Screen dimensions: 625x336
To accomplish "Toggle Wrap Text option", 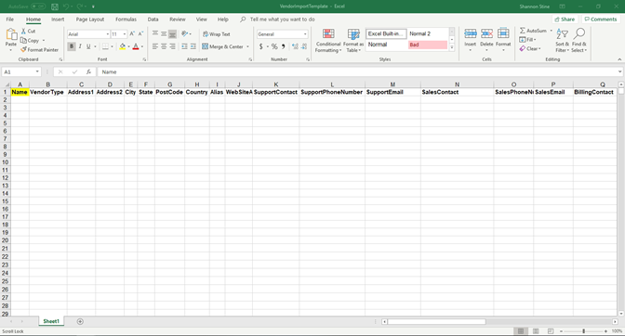I will [216, 34].
